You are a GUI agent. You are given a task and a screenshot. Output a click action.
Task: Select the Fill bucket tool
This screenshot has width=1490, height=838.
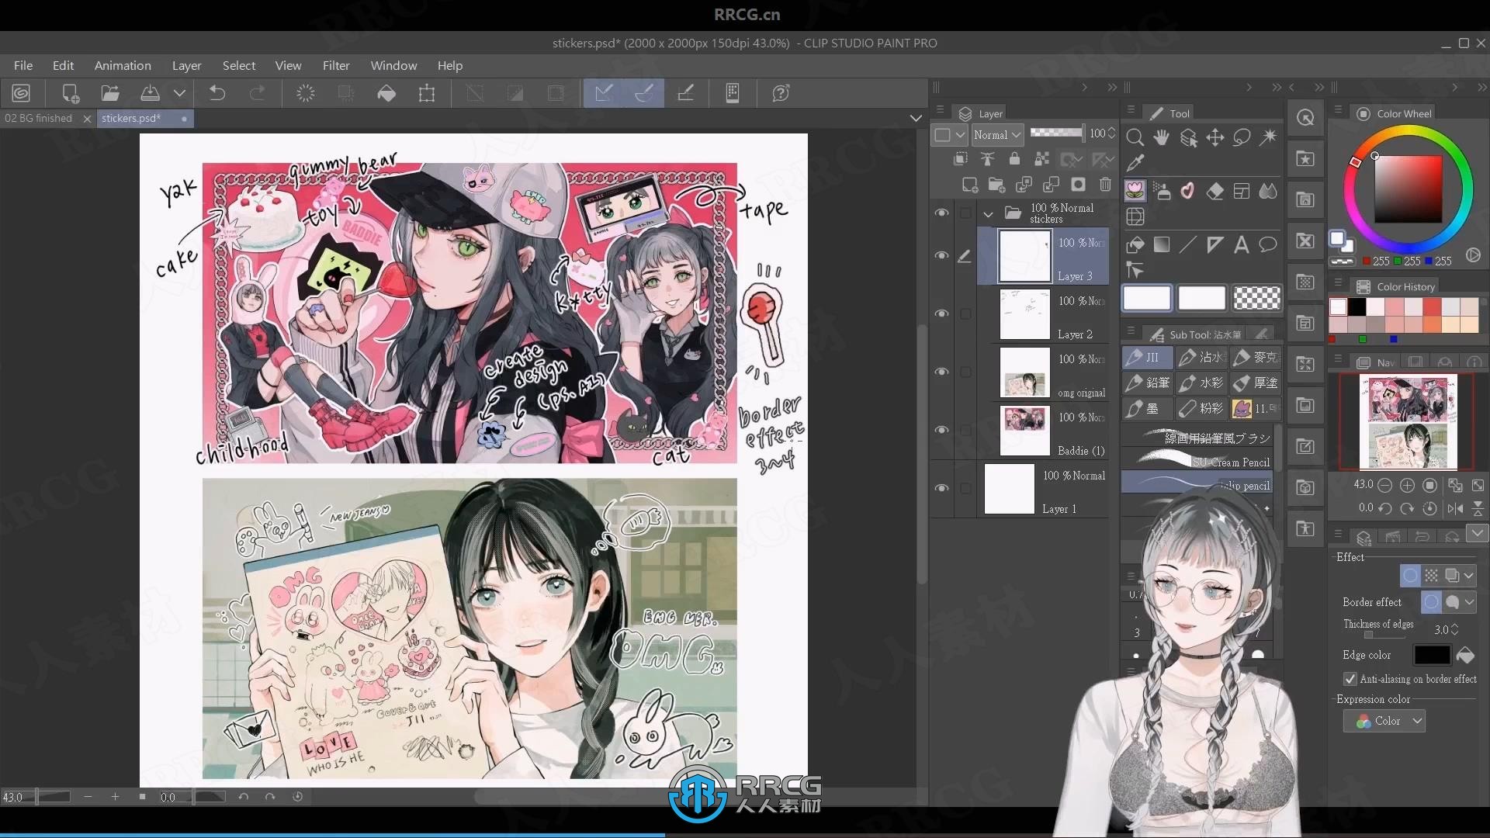[1135, 245]
